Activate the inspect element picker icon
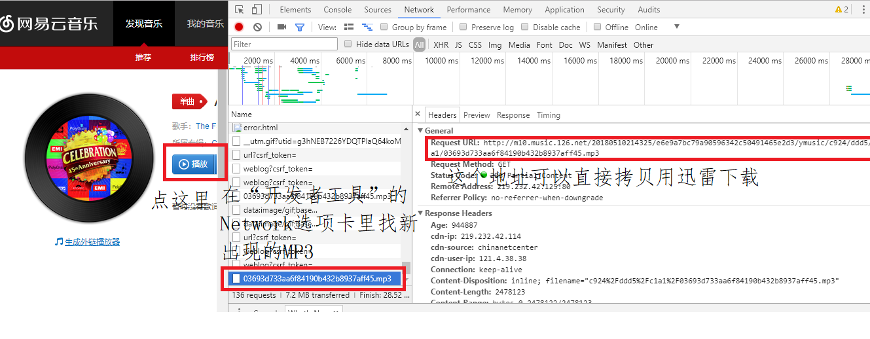Viewport: 870px width, 339px height. pyautogui.click(x=239, y=10)
